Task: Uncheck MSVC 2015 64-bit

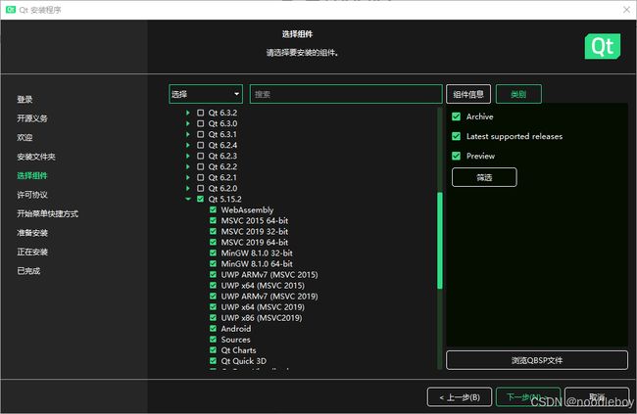Action: pyautogui.click(x=213, y=221)
